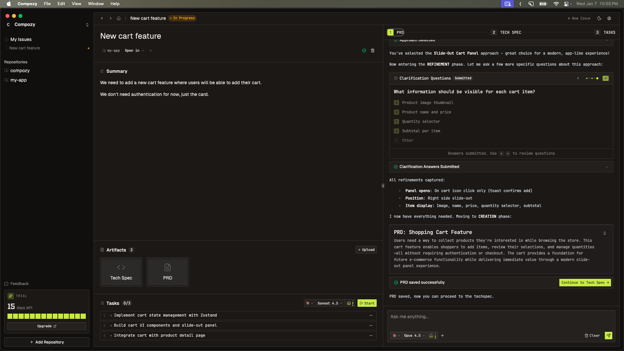Click the trial days-left progress bar
This screenshot has height=351, width=624.
(x=46, y=316)
